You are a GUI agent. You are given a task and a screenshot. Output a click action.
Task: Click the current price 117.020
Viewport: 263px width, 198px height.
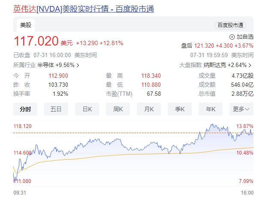[x=36, y=41]
